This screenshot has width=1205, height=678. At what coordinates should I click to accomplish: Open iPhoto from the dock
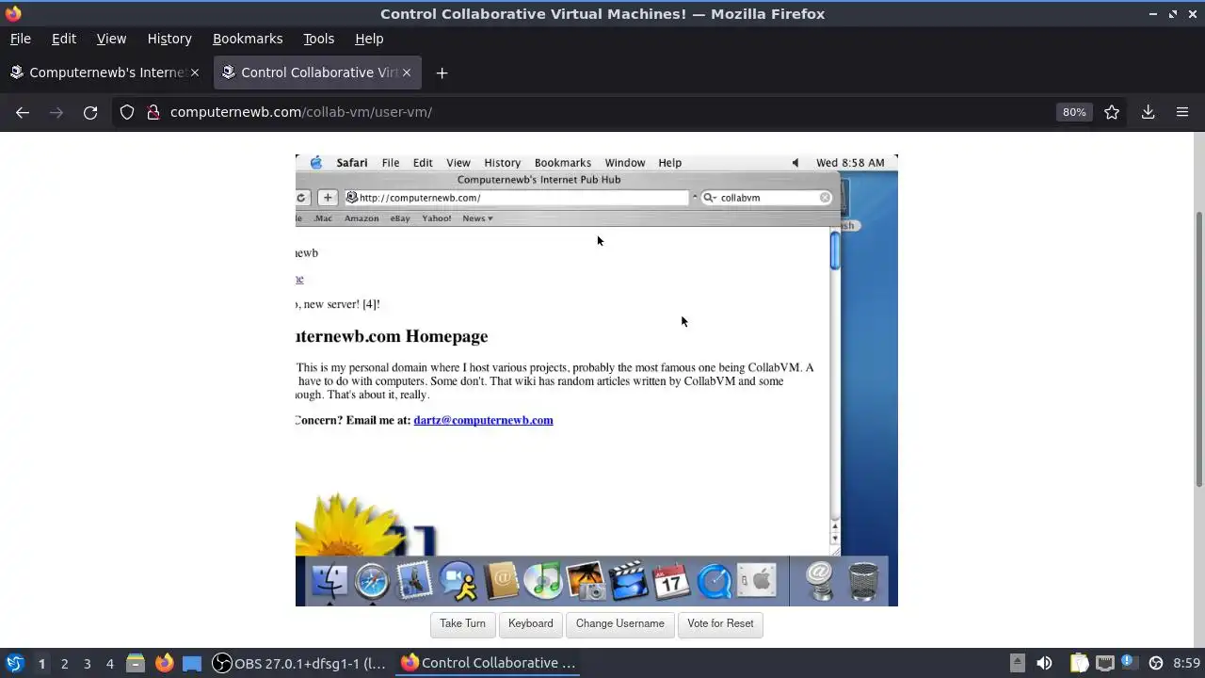[586, 581]
